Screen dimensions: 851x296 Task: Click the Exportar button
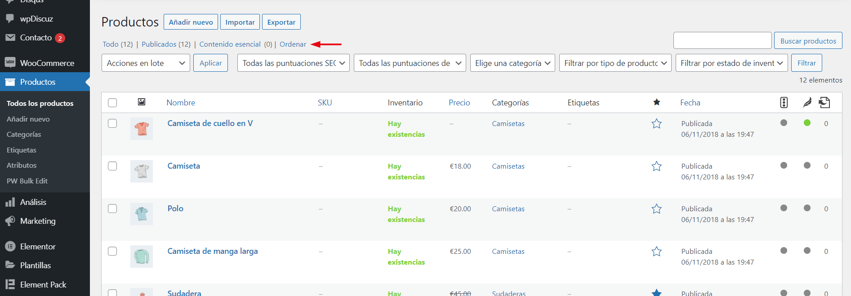281,22
